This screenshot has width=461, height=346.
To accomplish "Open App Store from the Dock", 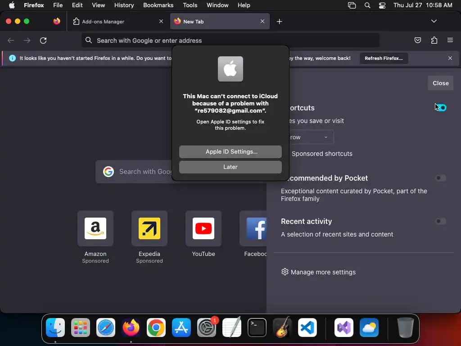I will pyautogui.click(x=181, y=328).
